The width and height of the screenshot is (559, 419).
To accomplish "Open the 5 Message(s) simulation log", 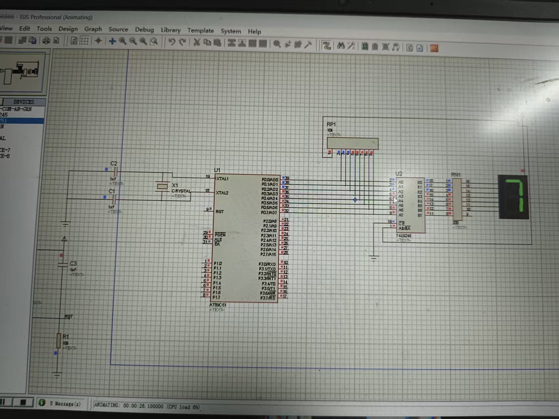I will click(61, 404).
